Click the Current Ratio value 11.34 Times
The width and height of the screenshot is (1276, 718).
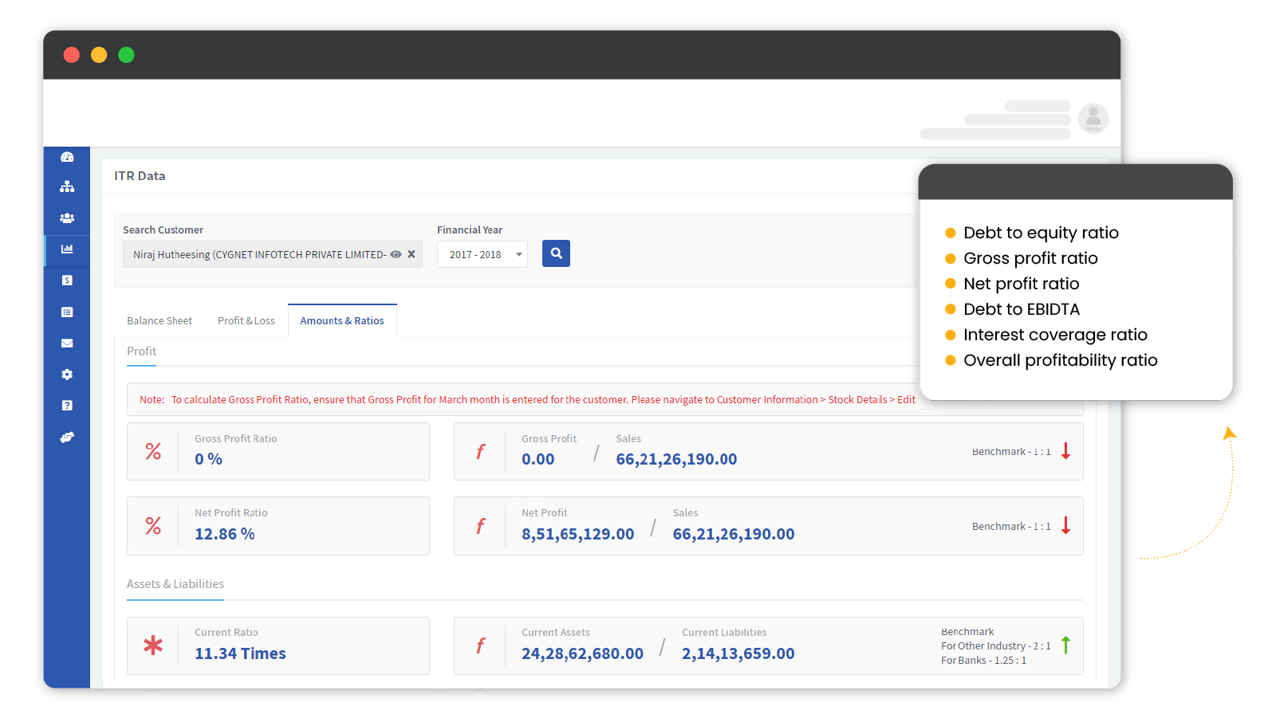click(x=240, y=653)
